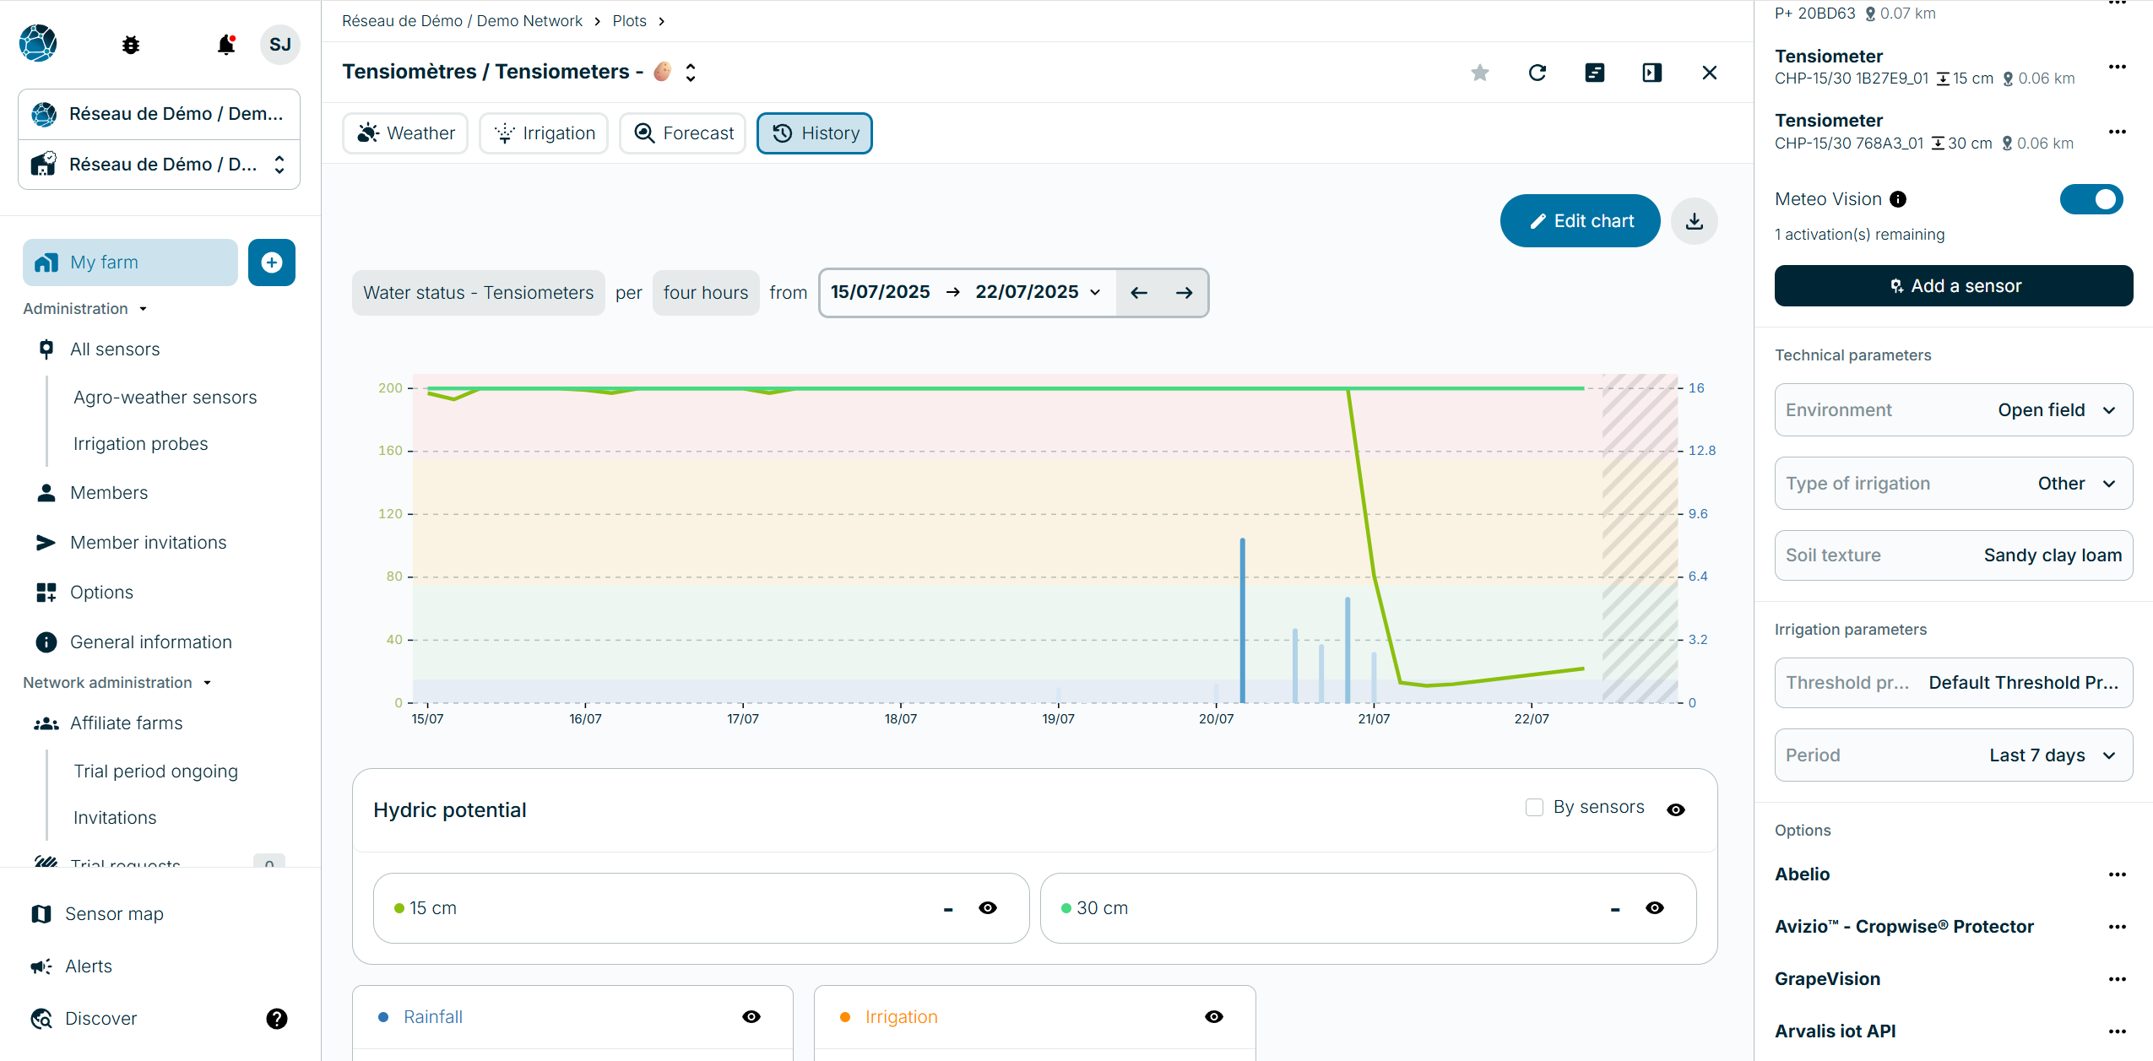Go to previous date range
Image resolution: width=2153 pixels, height=1061 pixels.
1139,293
